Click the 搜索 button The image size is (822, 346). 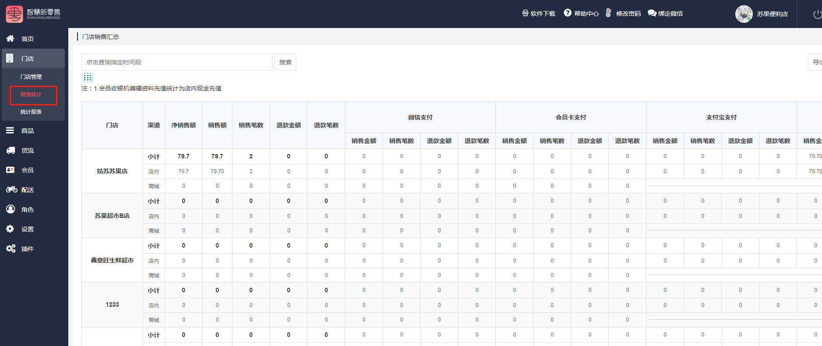click(285, 62)
